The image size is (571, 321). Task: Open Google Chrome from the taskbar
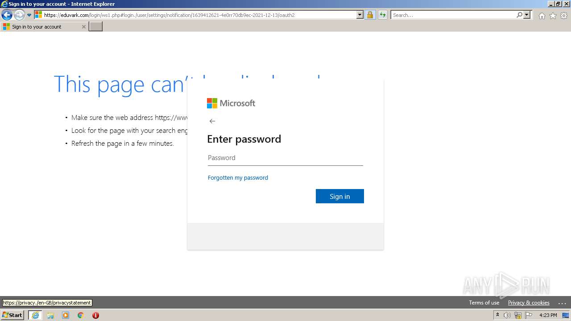pos(81,315)
